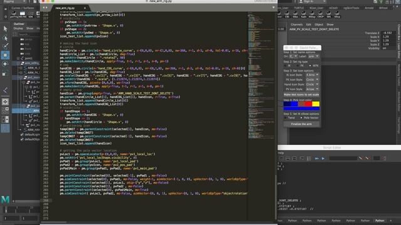Click the Maya logo icon at bottom left

(6, 199)
